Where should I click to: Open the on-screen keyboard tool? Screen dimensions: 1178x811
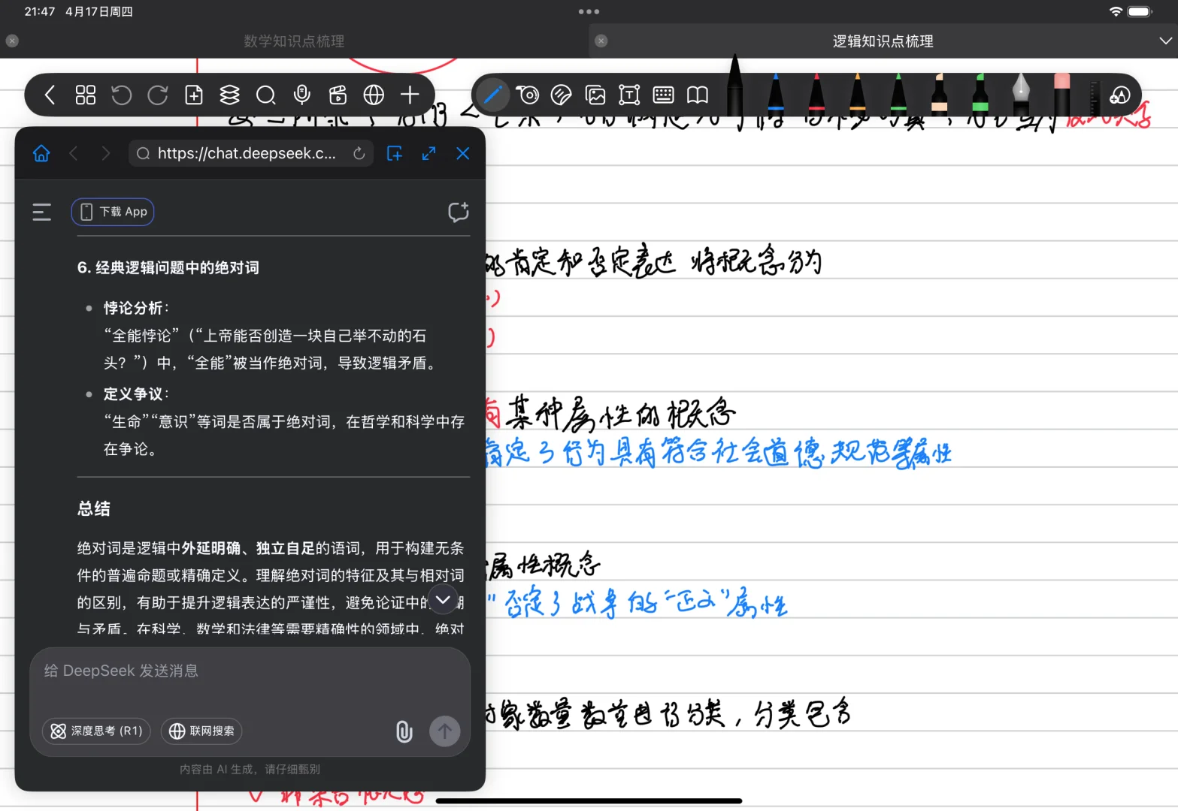tap(663, 95)
